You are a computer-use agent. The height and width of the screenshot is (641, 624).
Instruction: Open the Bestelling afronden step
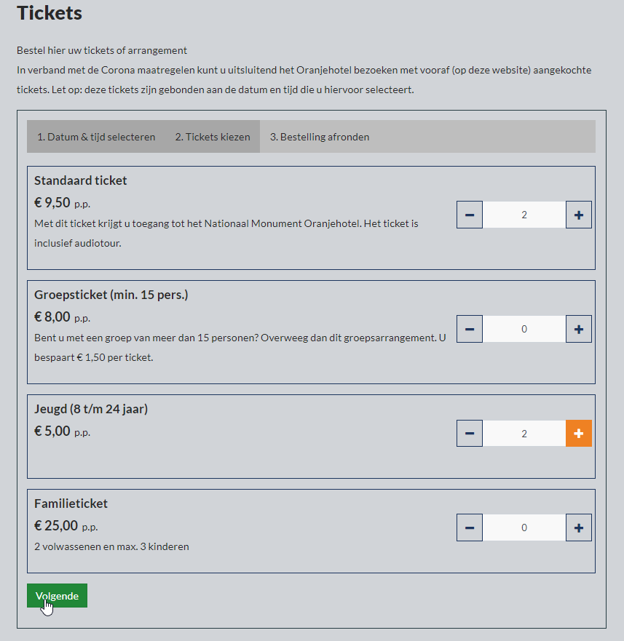(320, 137)
